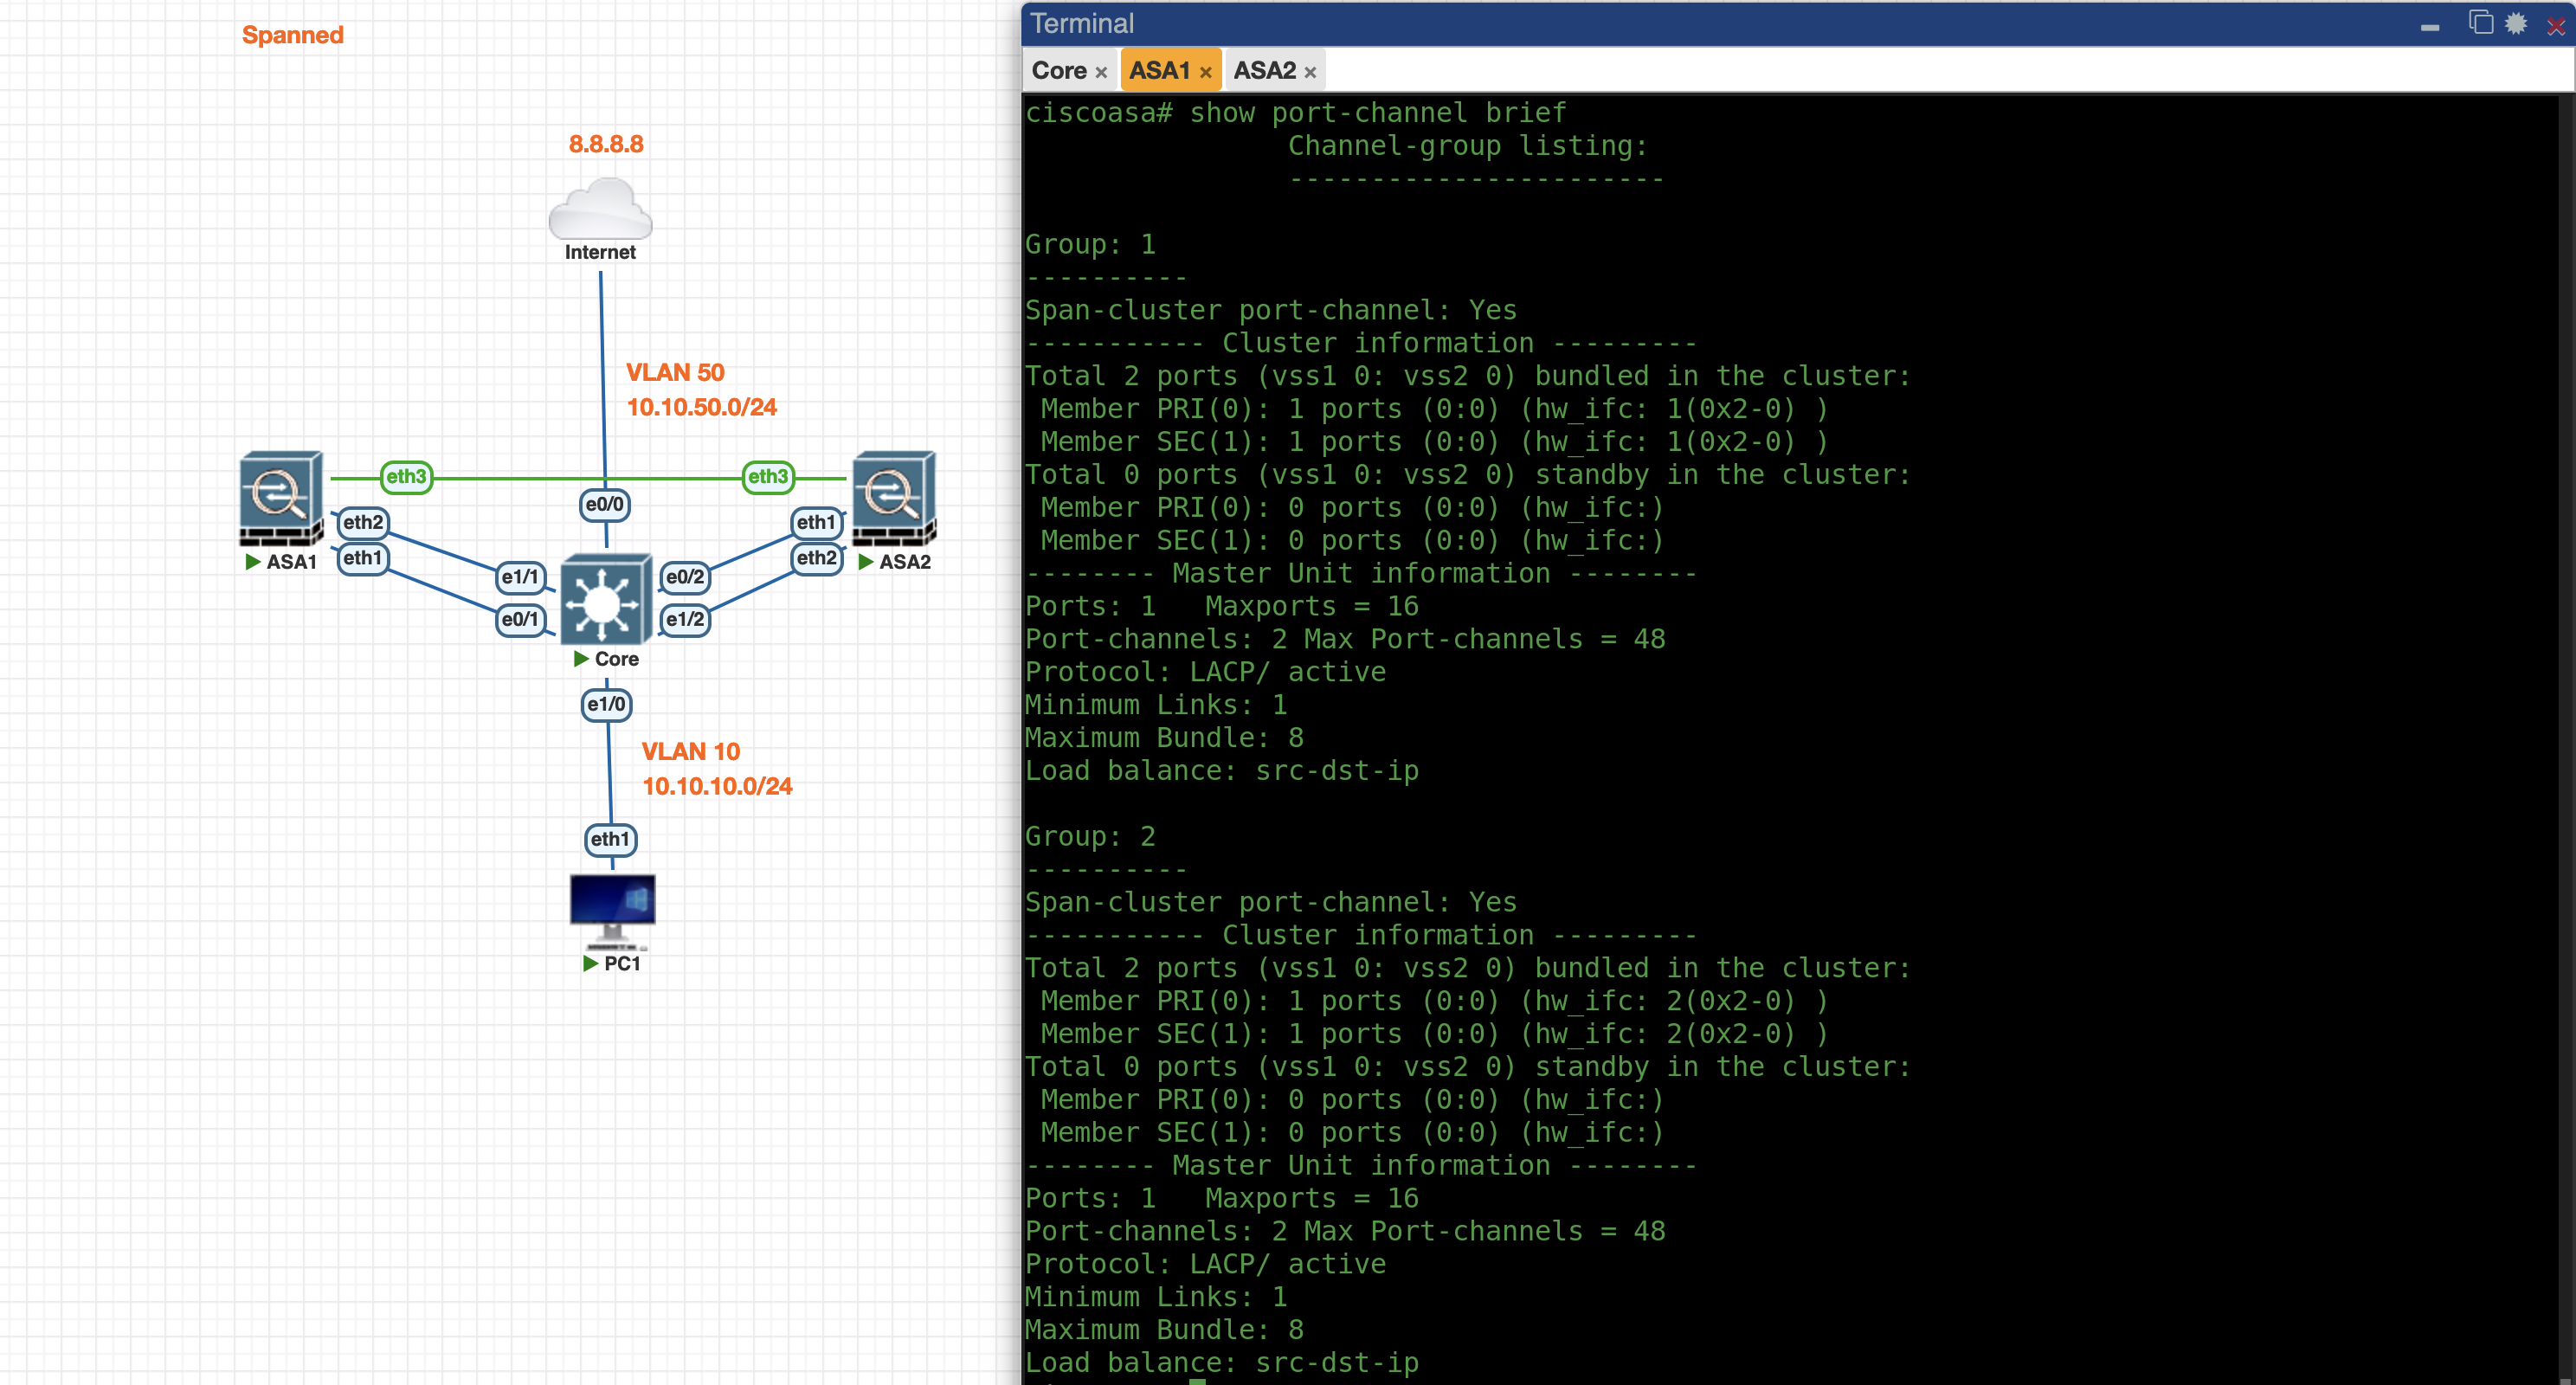Click the Spanned text label
Viewport: 2576px width, 1385px height.
click(292, 35)
